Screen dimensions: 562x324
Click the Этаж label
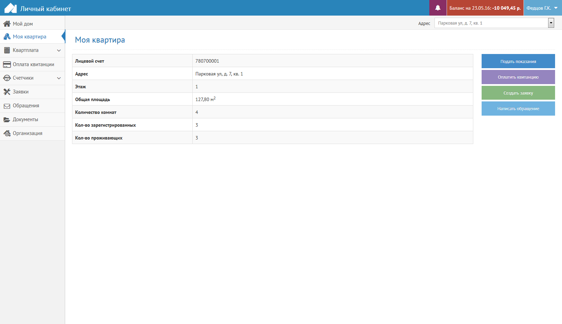[x=80, y=87]
